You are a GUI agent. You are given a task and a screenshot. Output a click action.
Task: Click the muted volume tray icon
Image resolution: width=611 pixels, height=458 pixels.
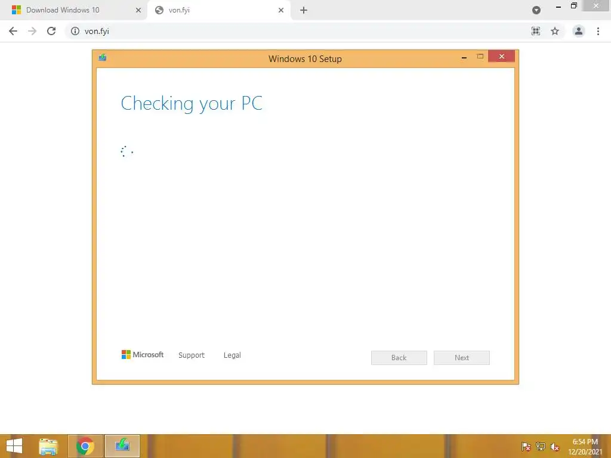click(554, 447)
